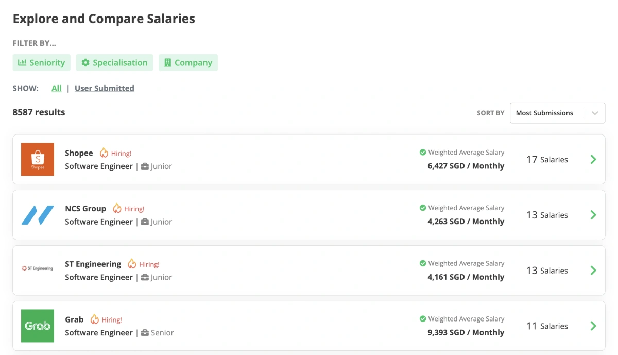Click the 17 Salaries link for Shopee

(547, 159)
